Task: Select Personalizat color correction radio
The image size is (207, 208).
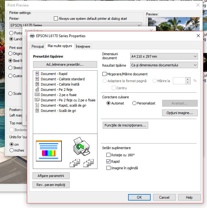Action: pos(134,103)
